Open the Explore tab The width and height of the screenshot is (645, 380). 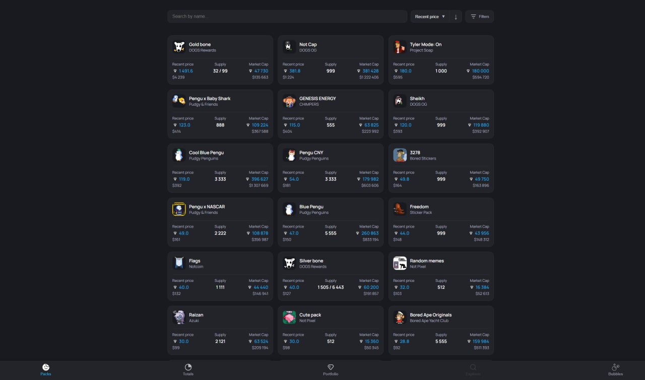pyautogui.click(x=473, y=370)
